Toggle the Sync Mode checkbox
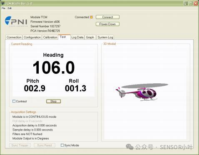Image resolution: width=199 pixels, height=155 pixels. coord(62,145)
